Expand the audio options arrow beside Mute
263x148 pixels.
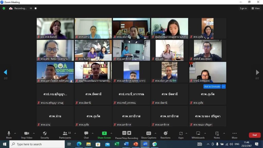(15, 133)
